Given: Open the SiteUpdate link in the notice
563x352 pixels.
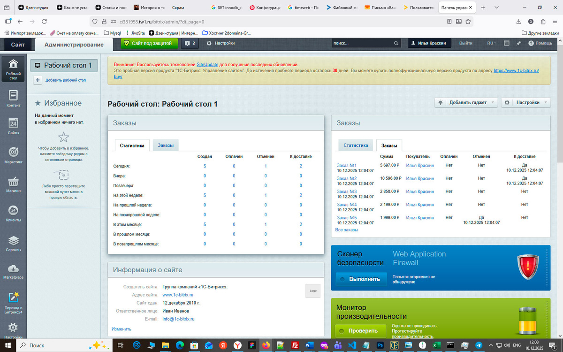Looking at the screenshot, I should [207, 64].
